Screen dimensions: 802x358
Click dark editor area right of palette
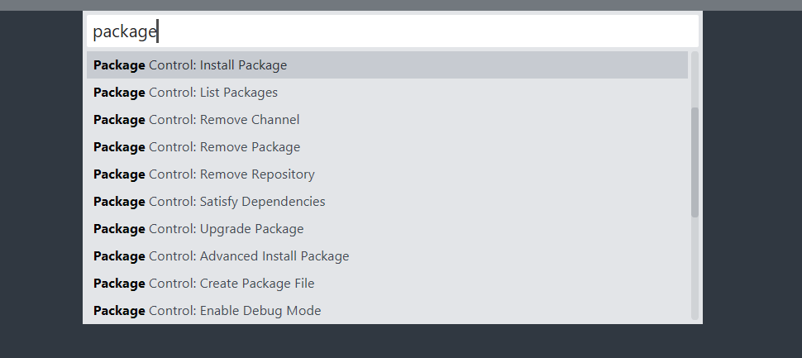[x=752, y=182]
